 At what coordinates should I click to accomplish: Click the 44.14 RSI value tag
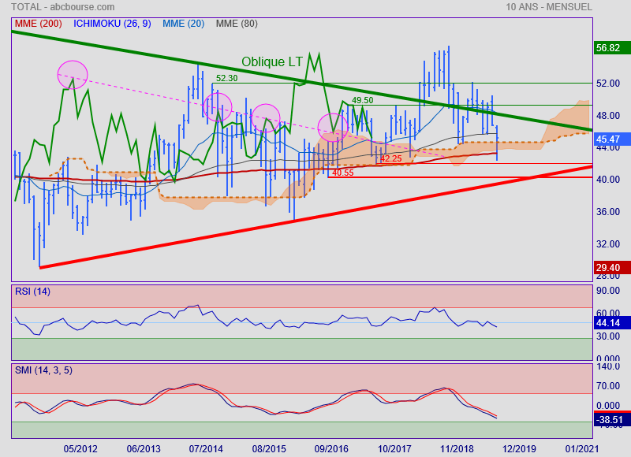[x=612, y=323]
